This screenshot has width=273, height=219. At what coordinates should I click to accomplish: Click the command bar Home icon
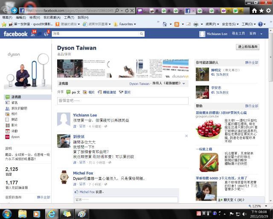tap(165, 24)
